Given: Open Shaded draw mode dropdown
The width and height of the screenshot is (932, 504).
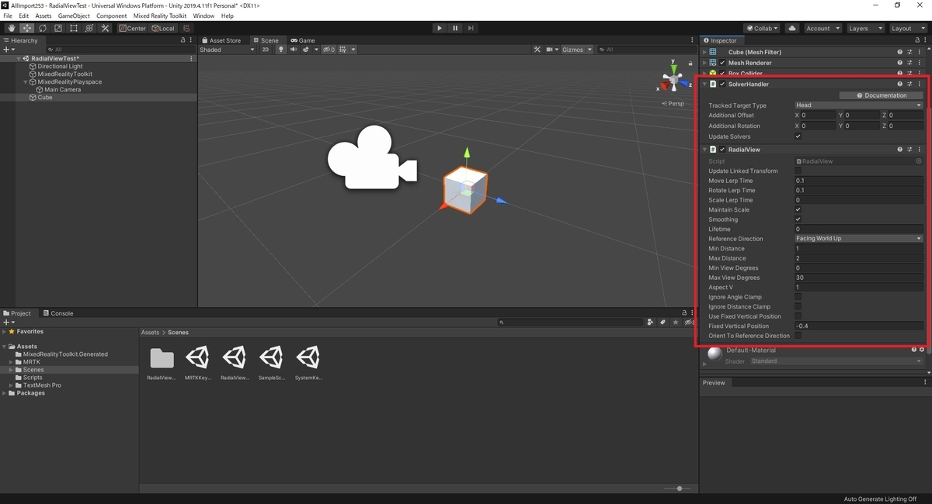Looking at the screenshot, I should pyautogui.click(x=227, y=50).
